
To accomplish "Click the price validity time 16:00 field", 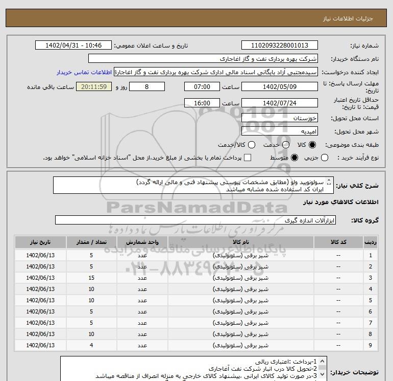I will click(202, 103).
